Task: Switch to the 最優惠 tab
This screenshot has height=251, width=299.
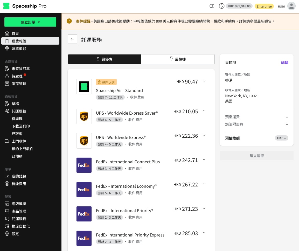Action: 104,59
